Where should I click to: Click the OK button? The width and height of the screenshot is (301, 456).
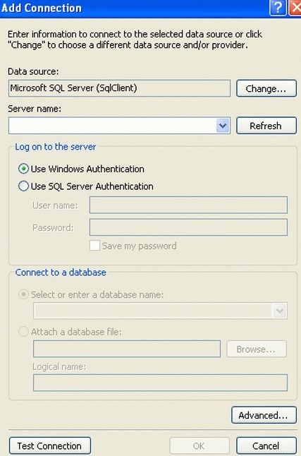point(199,445)
